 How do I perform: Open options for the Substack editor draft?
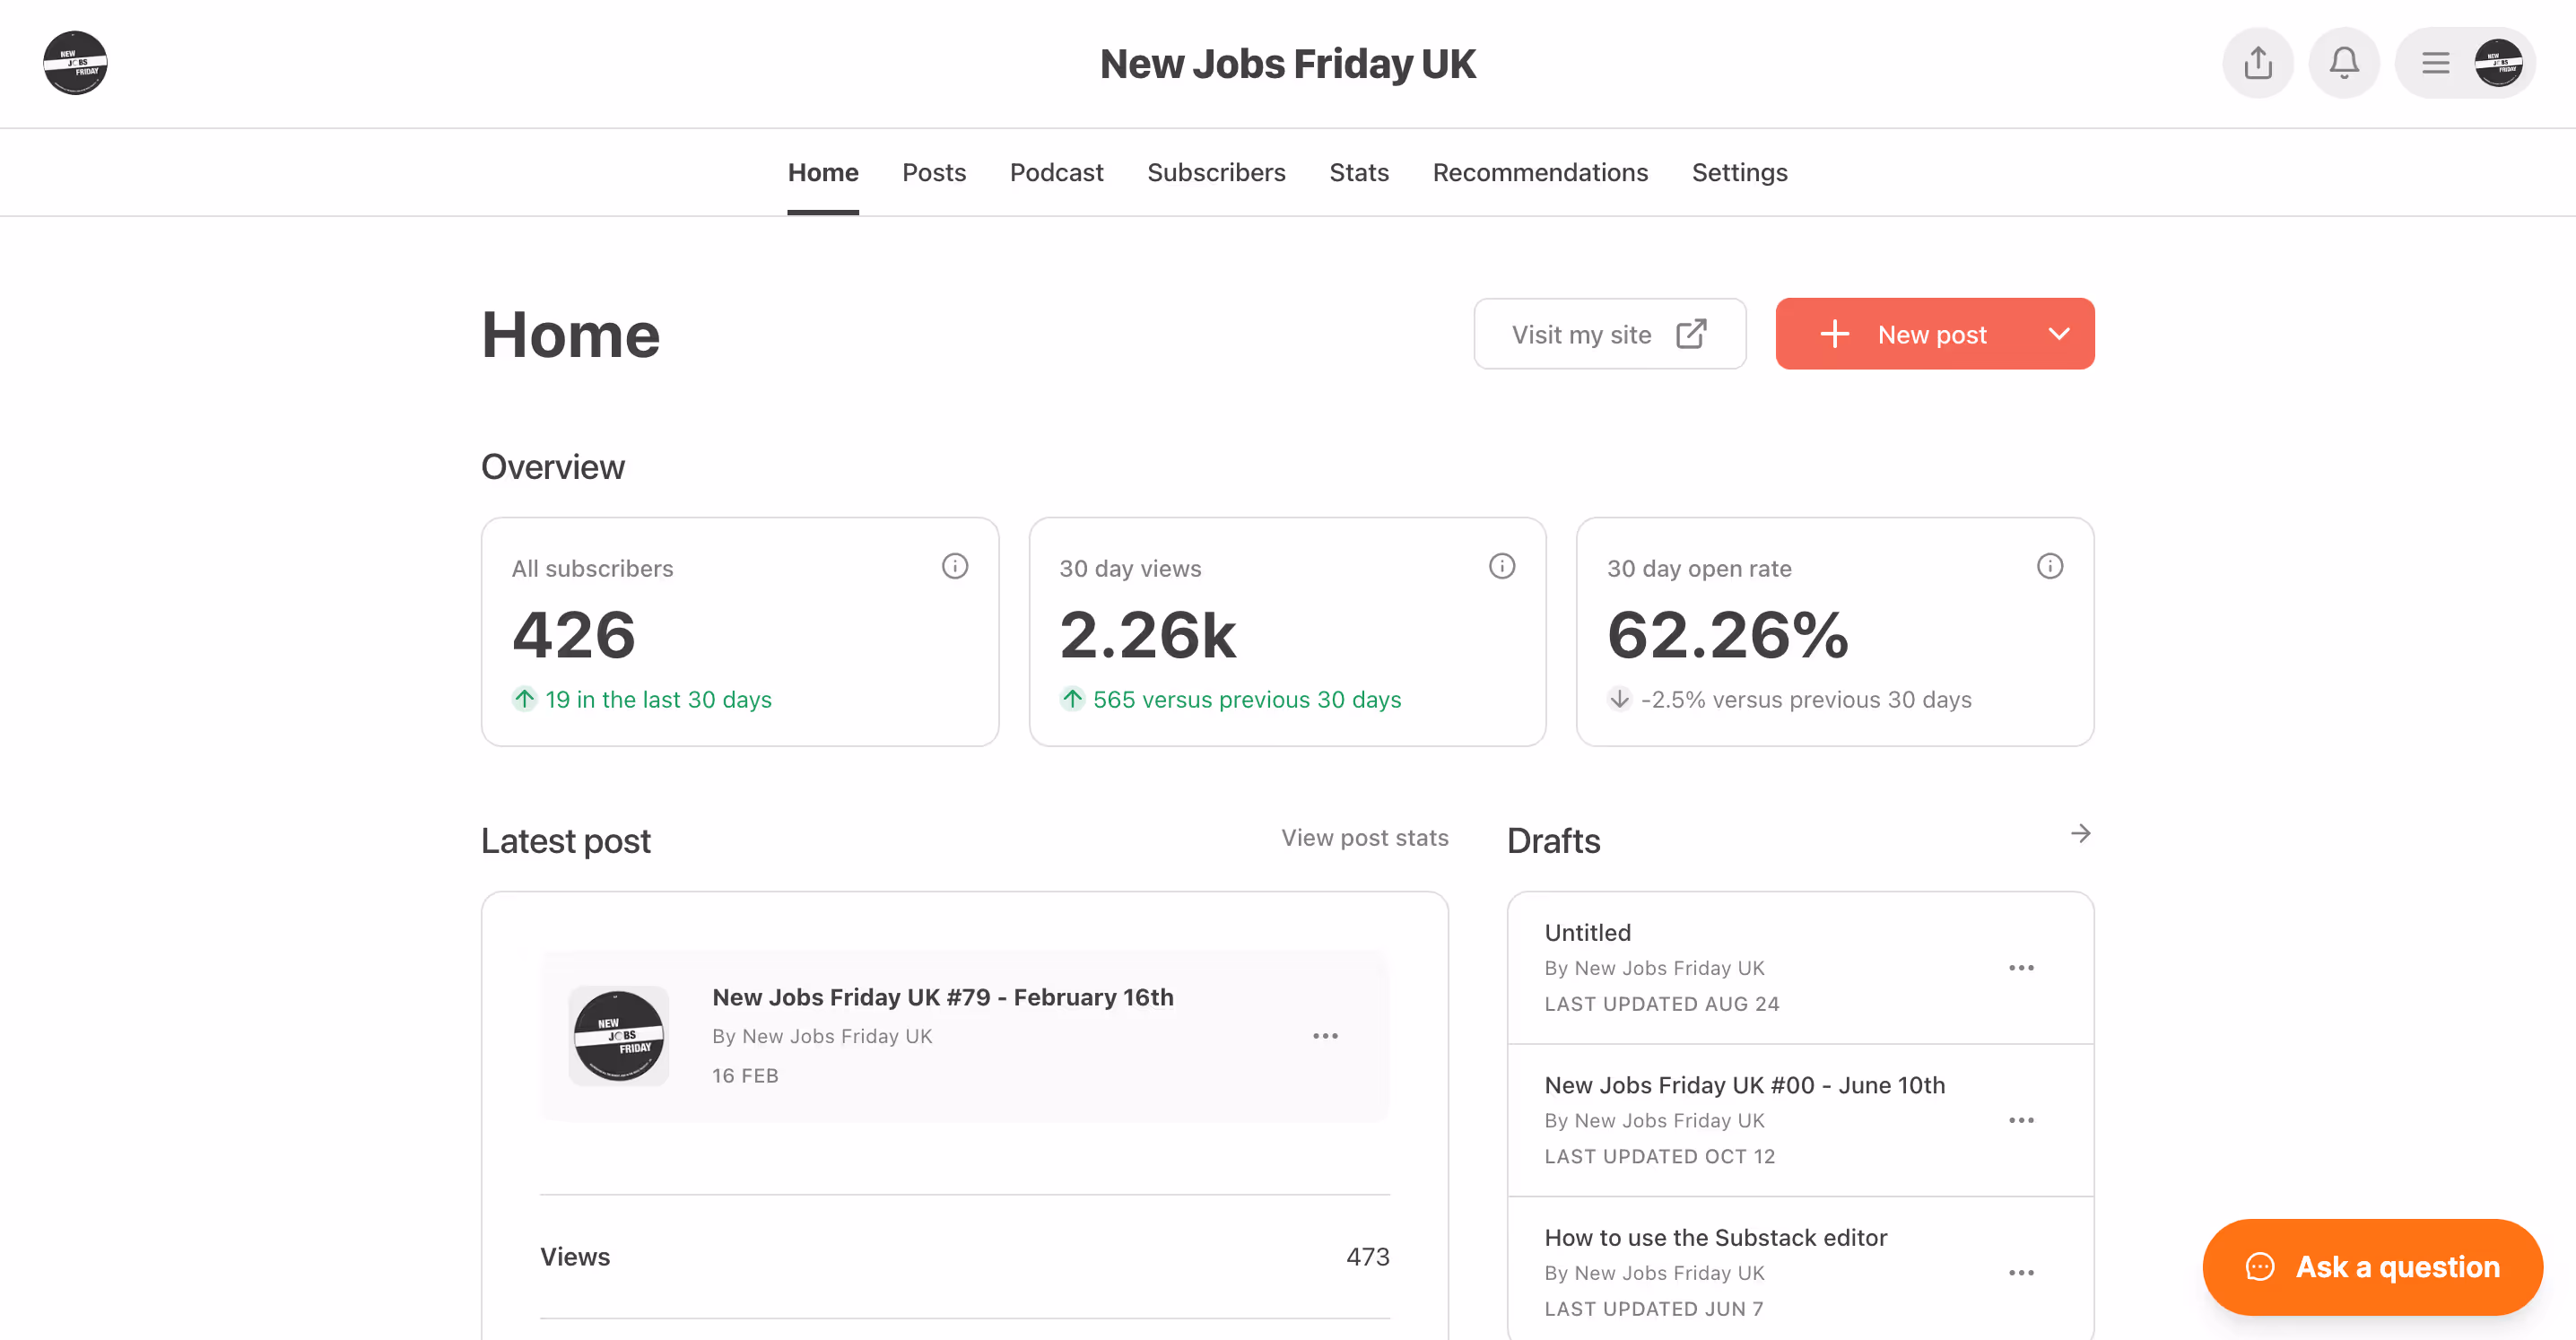2021,1273
